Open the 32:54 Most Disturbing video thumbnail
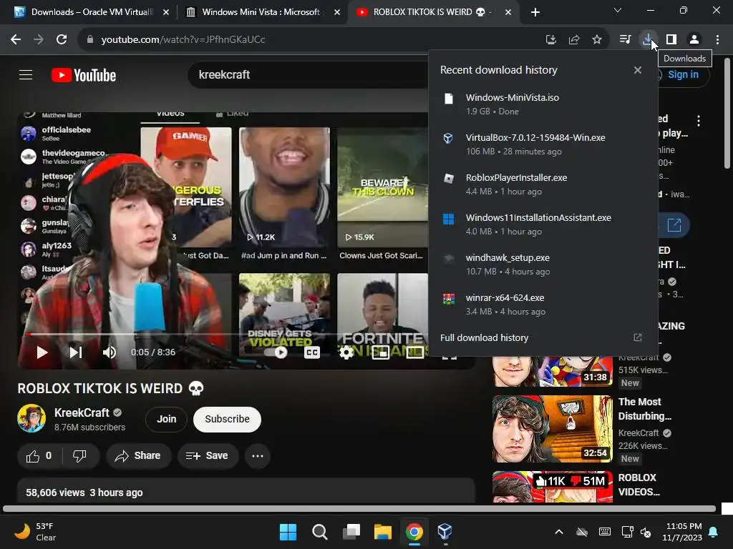The image size is (733, 549). (553, 429)
